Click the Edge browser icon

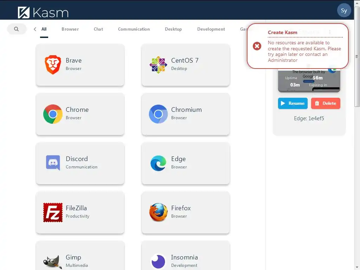(x=158, y=163)
